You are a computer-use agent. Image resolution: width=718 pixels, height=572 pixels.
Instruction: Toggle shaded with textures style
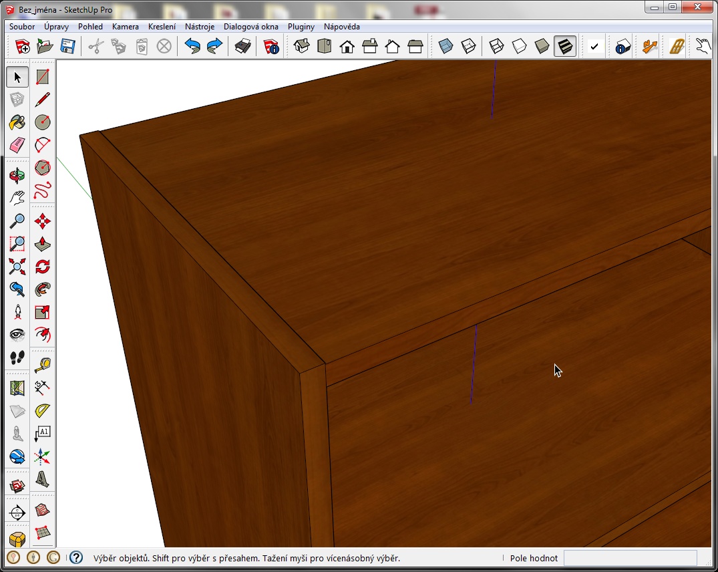(x=565, y=46)
